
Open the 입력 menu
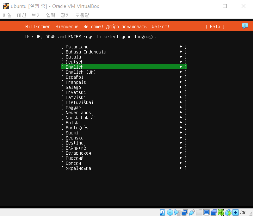point(51,15)
